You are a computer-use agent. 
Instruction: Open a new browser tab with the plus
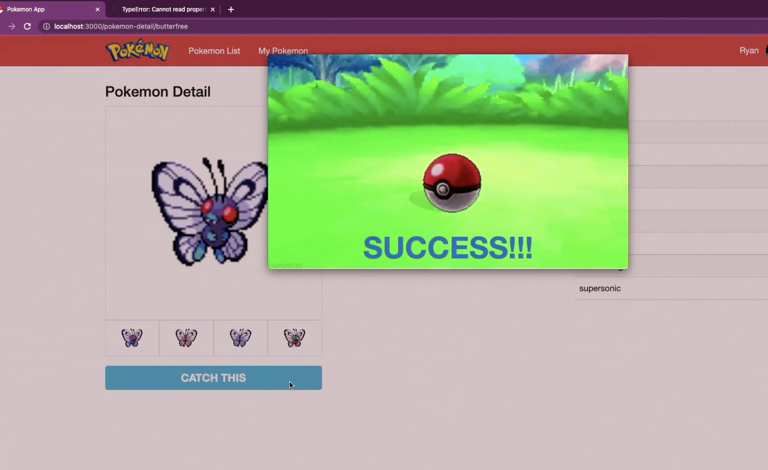(x=231, y=9)
